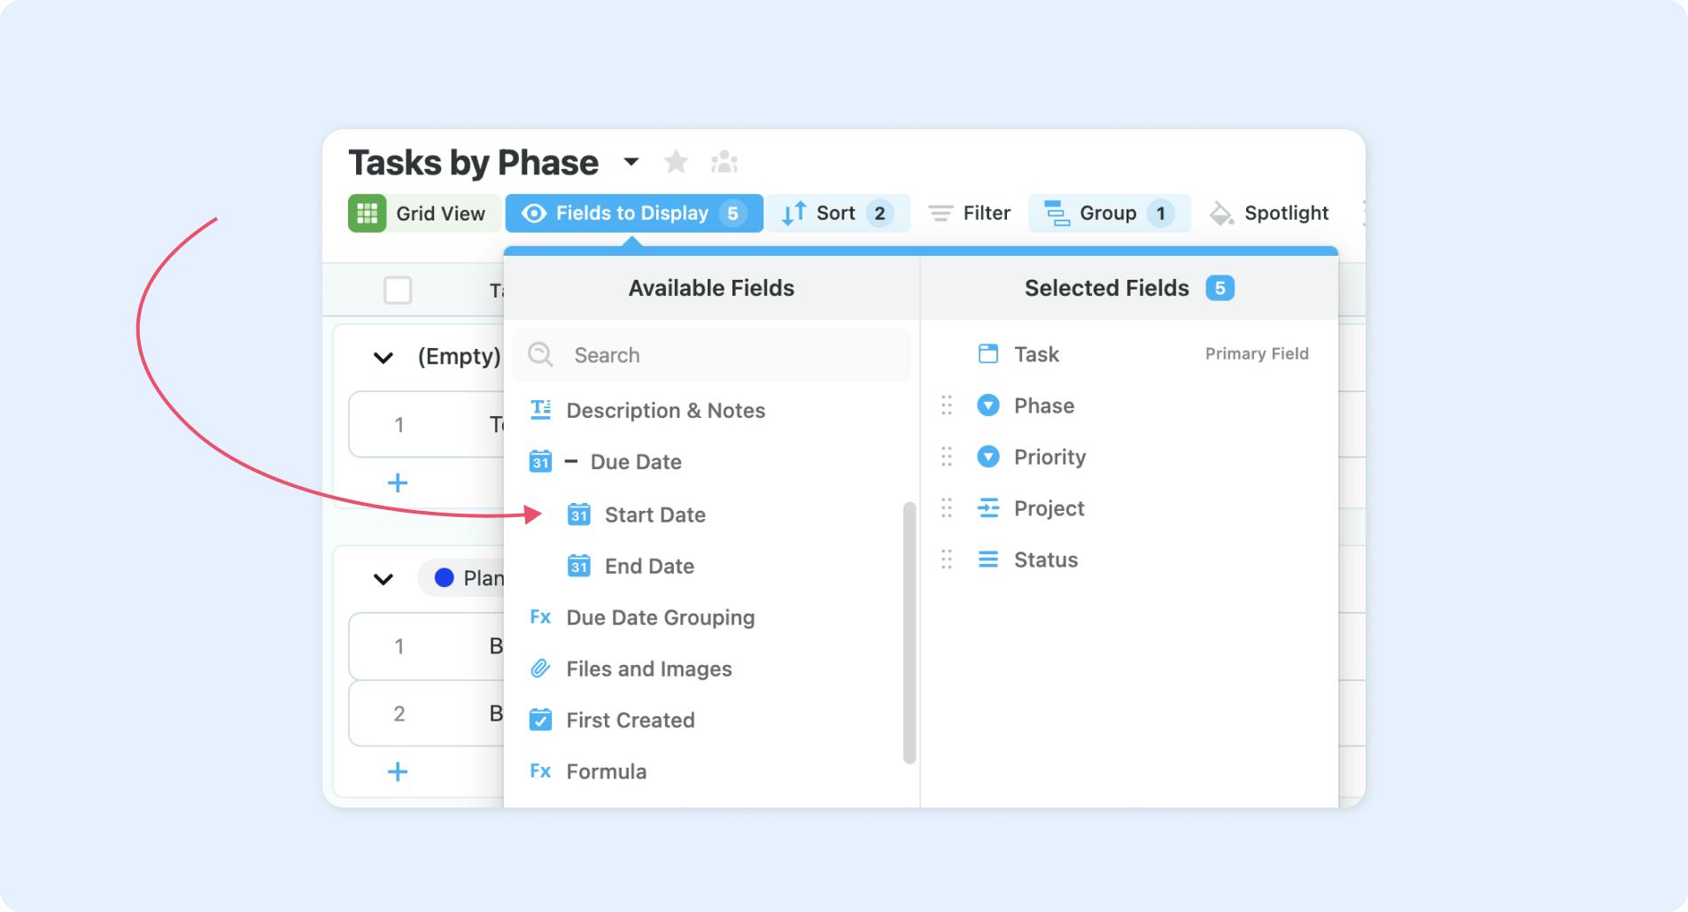
Task: Add a row in the Empty group
Action: pos(398,483)
